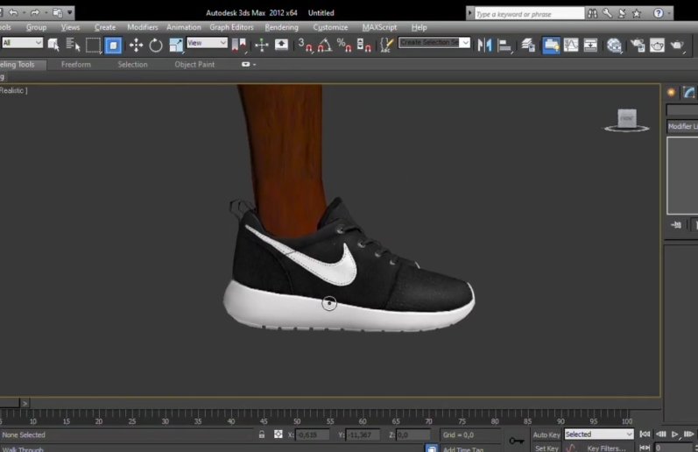Click Go to Start playback button

click(645, 434)
